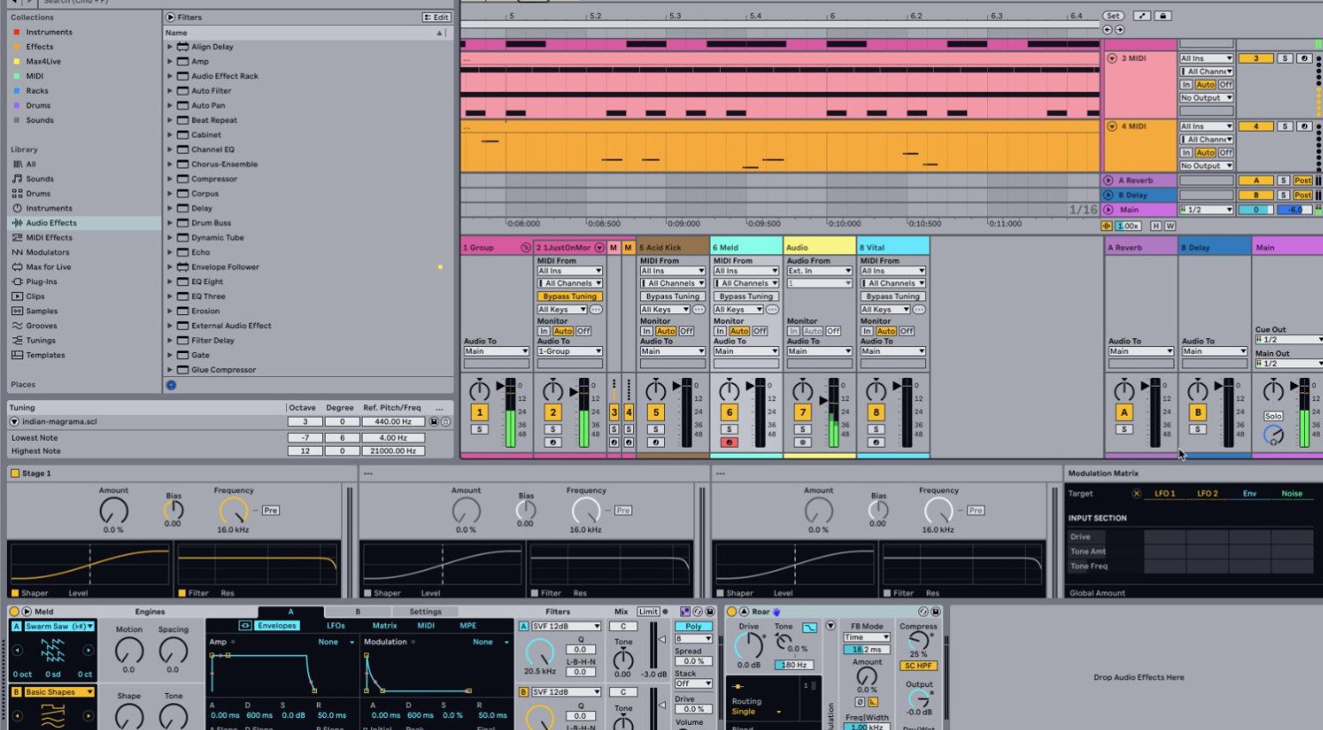Click the Roar device activator icon
Screen dimensions: 1323x730
[x=731, y=611]
